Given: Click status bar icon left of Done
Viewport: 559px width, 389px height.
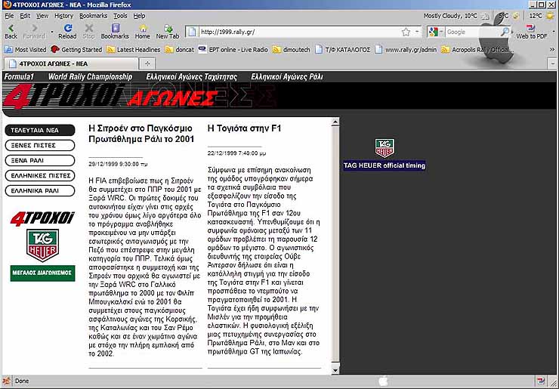Looking at the screenshot, I should coord(6,381).
